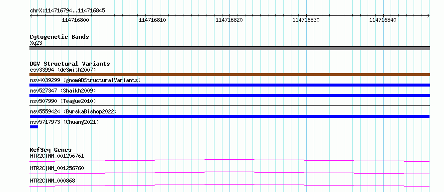Click the chrX:114716794..114716845 region label
The height and width of the screenshot is (192, 444).
pos(67,11)
